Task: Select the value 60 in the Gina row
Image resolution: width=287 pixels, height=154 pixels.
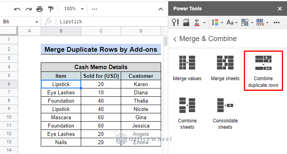Action: pyautogui.click(x=101, y=117)
